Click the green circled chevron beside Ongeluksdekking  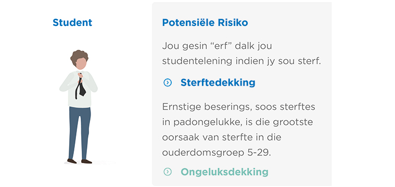tap(168, 171)
